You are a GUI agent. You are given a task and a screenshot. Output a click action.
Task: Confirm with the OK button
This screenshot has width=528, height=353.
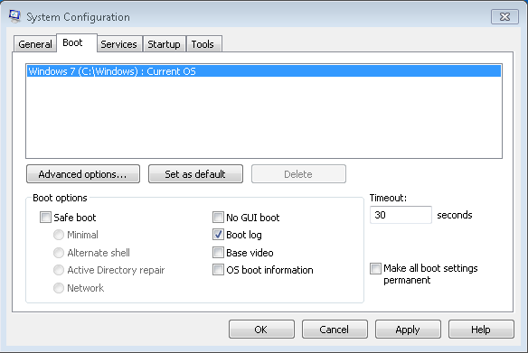[261, 330]
